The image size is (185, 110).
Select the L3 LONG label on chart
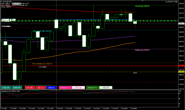coord(43,67)
